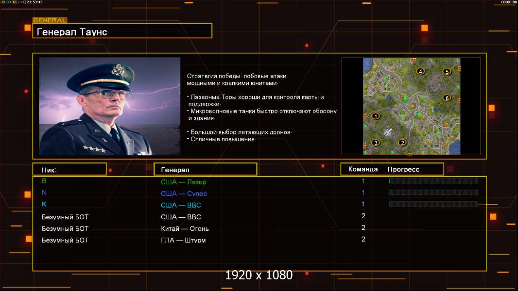Click the Генерал column header
This screenshot has height=291, width=518.
[175, 170]
